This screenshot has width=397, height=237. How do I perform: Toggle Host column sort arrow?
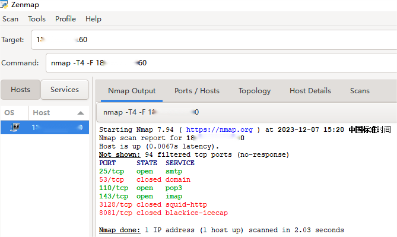click(x=81, y=113)
